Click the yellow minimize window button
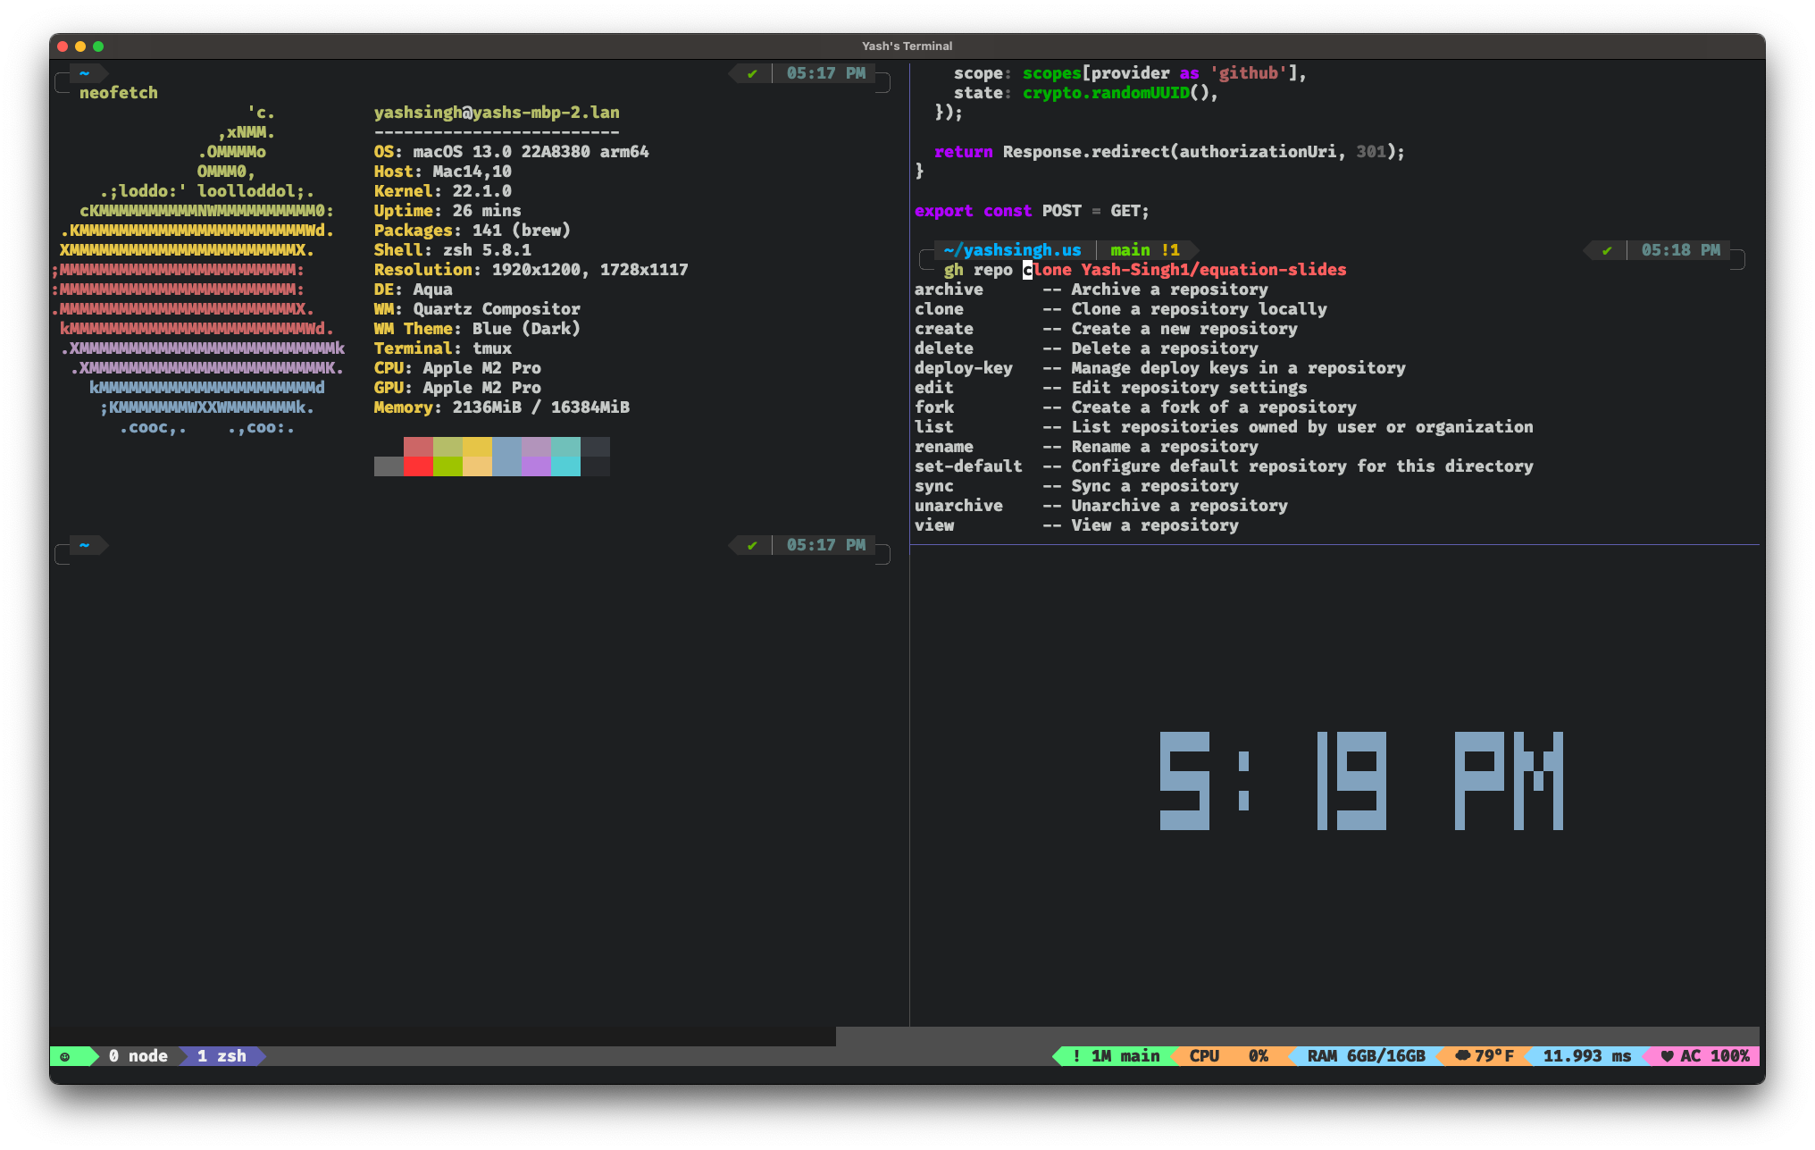 80,46
